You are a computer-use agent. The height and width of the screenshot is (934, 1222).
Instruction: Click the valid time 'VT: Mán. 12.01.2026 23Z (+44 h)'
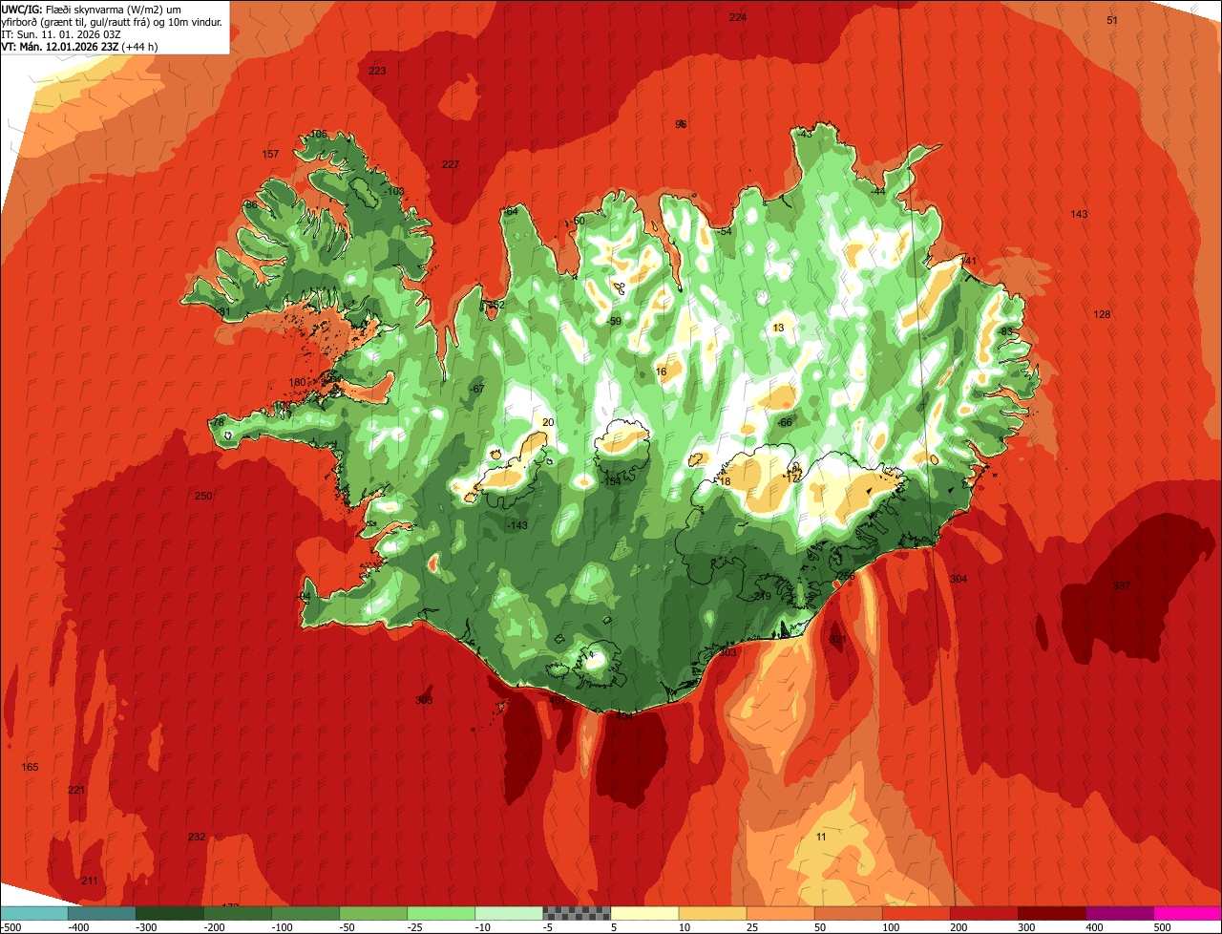(x=80, y=46)
